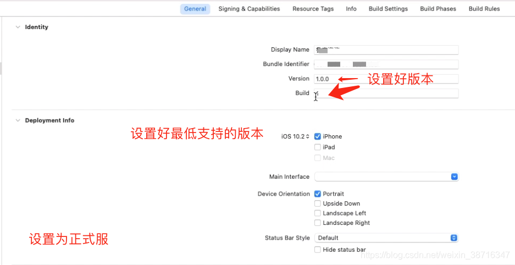The height and width of the screenshot is (265, 515).
Task: Click the Bundle Identifier label
Action: click(x=286, y=64)
